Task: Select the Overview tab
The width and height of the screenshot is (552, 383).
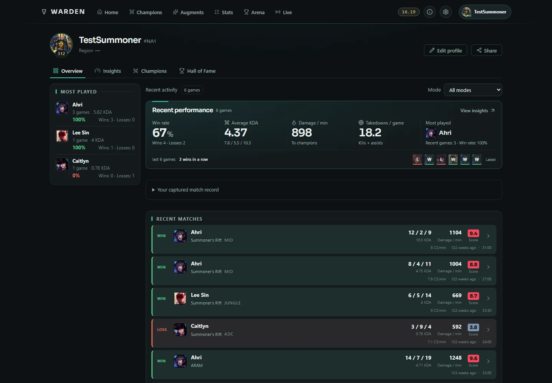Action: point(68,71)
